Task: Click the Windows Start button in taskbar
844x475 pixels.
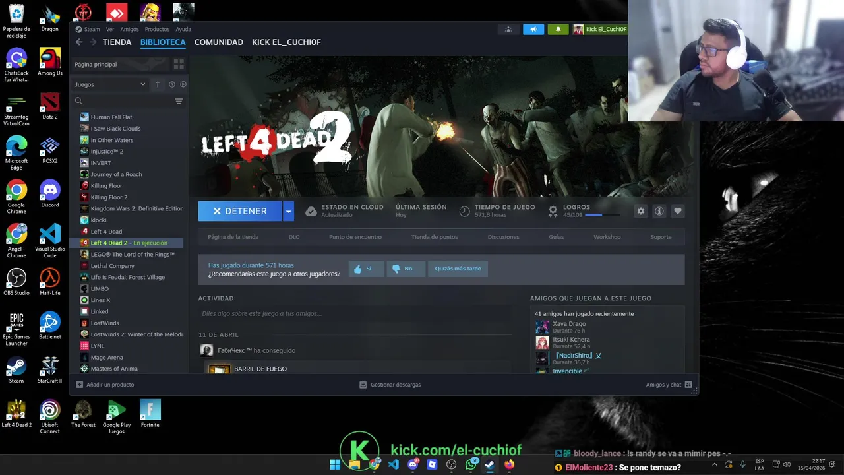Action: click(335, 464)
